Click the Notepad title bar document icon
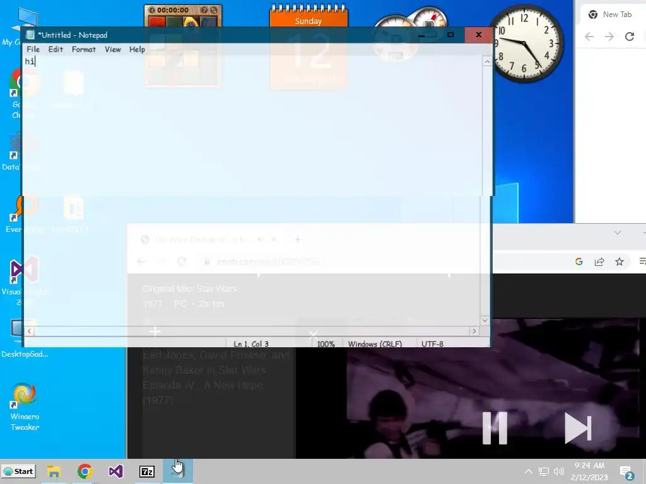Viewport: 646px width, 484px height. (x=30, y=35)
